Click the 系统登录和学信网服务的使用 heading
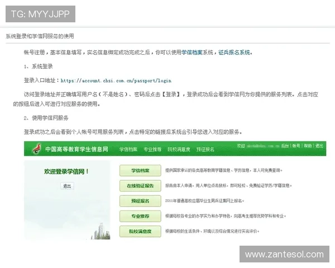 40,36
